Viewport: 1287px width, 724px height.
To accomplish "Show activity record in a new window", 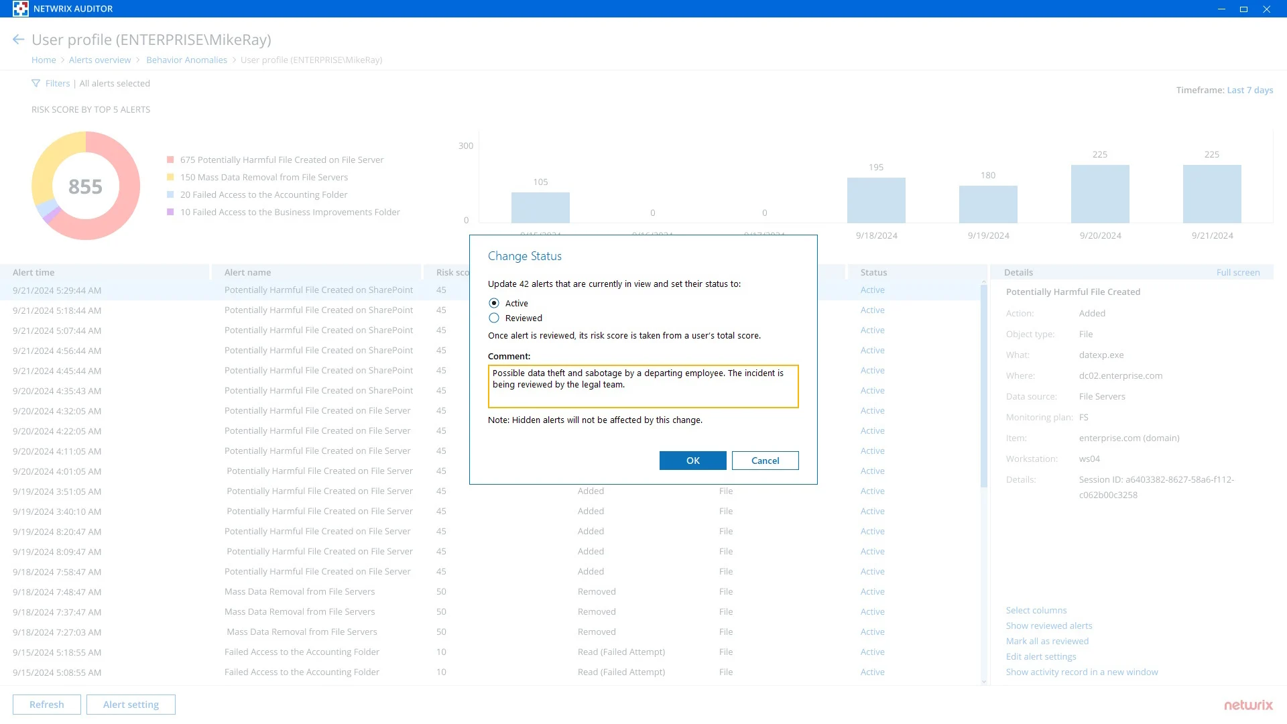I will 1081,672.
